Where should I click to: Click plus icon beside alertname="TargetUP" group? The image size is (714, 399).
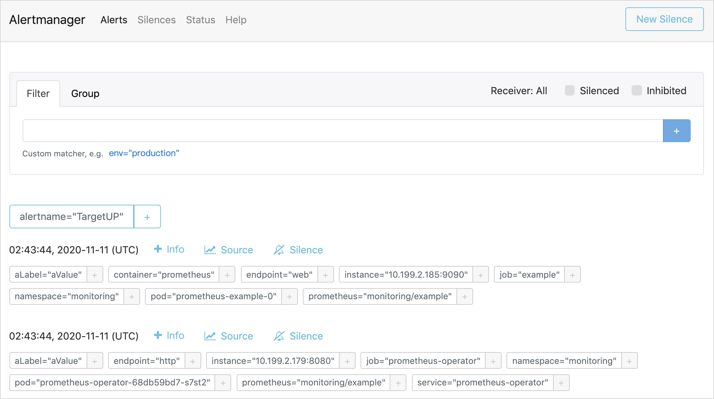tap(147, 217)
